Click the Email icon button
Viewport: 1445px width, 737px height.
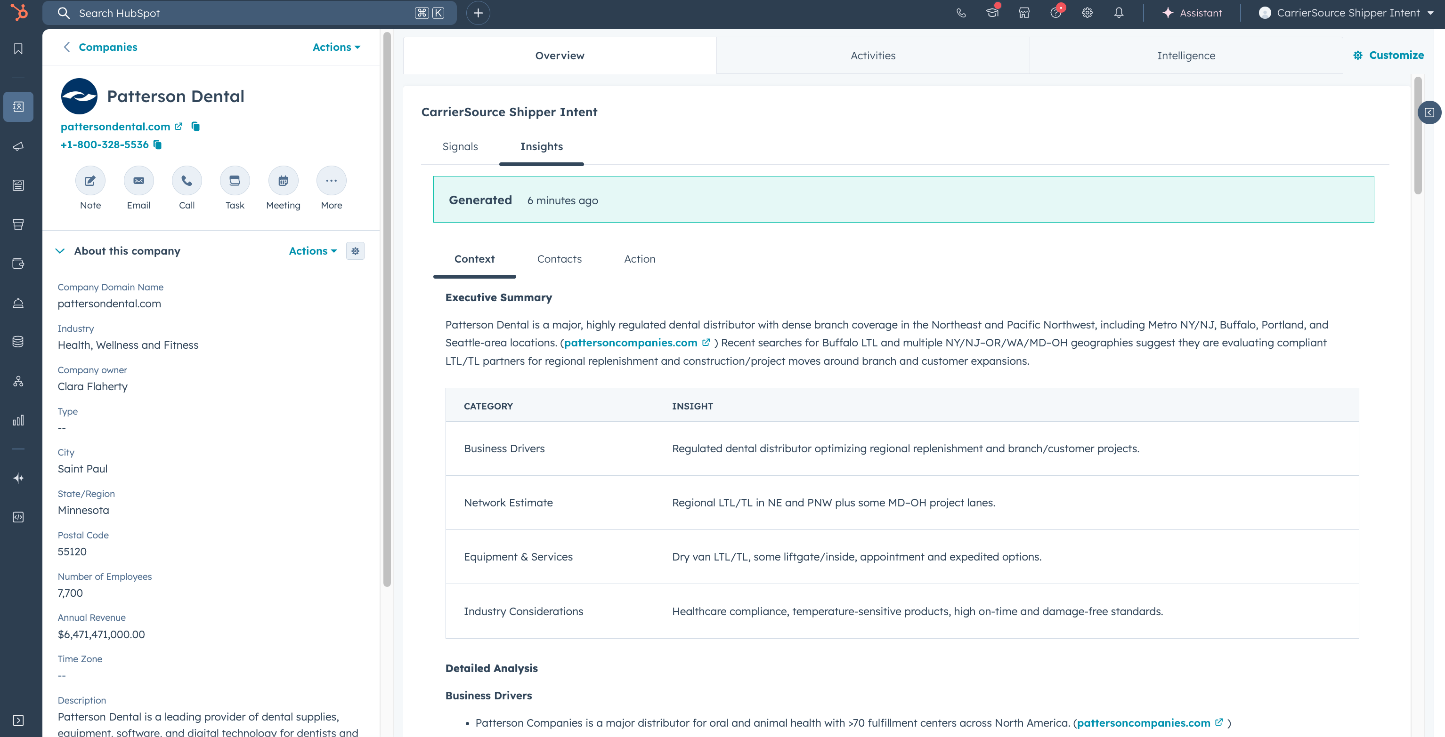pyautogui.click(x=138, y=180)
